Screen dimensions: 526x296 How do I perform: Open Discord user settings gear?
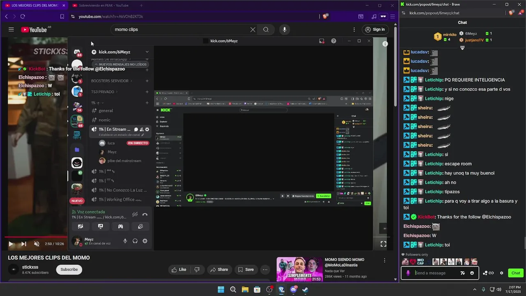145,241
